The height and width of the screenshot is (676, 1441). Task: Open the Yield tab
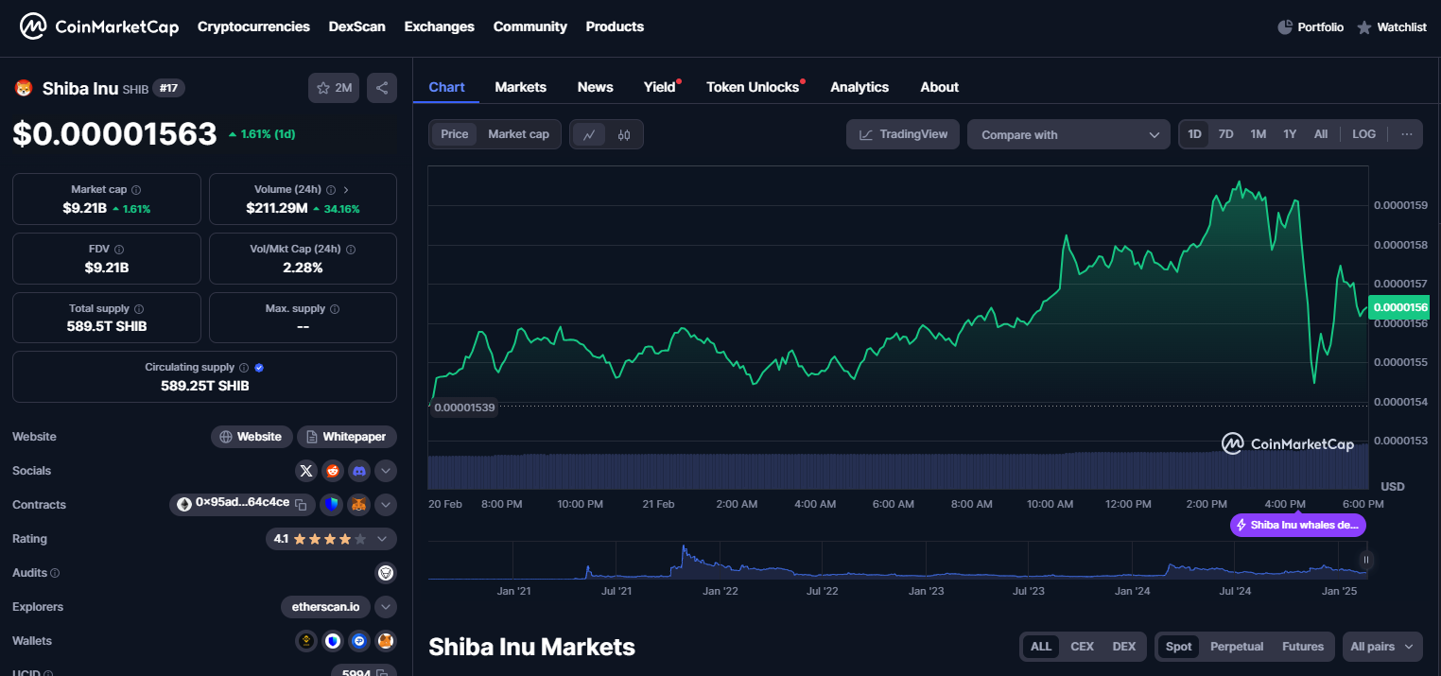coord(661,87)
